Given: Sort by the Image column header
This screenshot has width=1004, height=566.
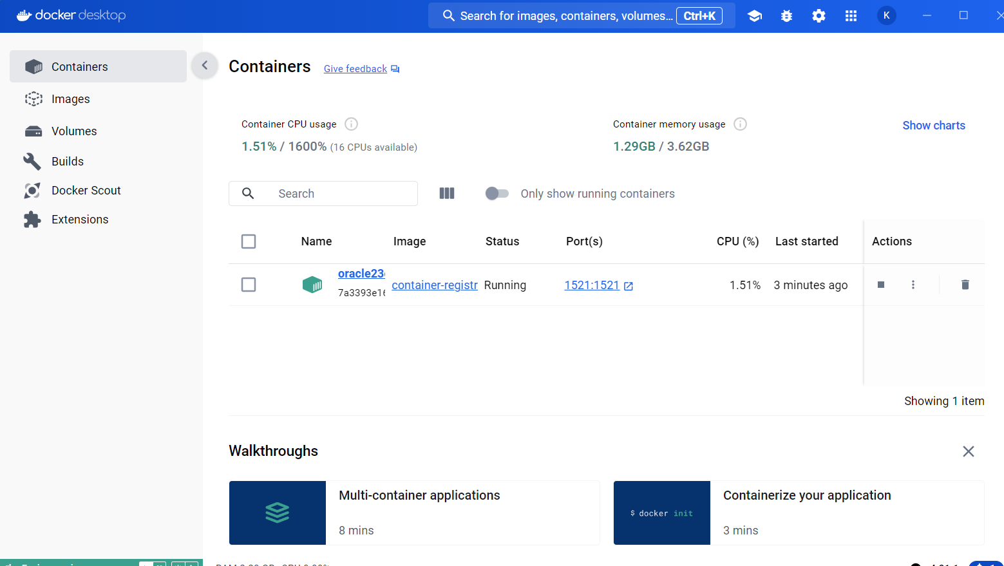Looking at the screenshot, I should click(x=410, y=241).
